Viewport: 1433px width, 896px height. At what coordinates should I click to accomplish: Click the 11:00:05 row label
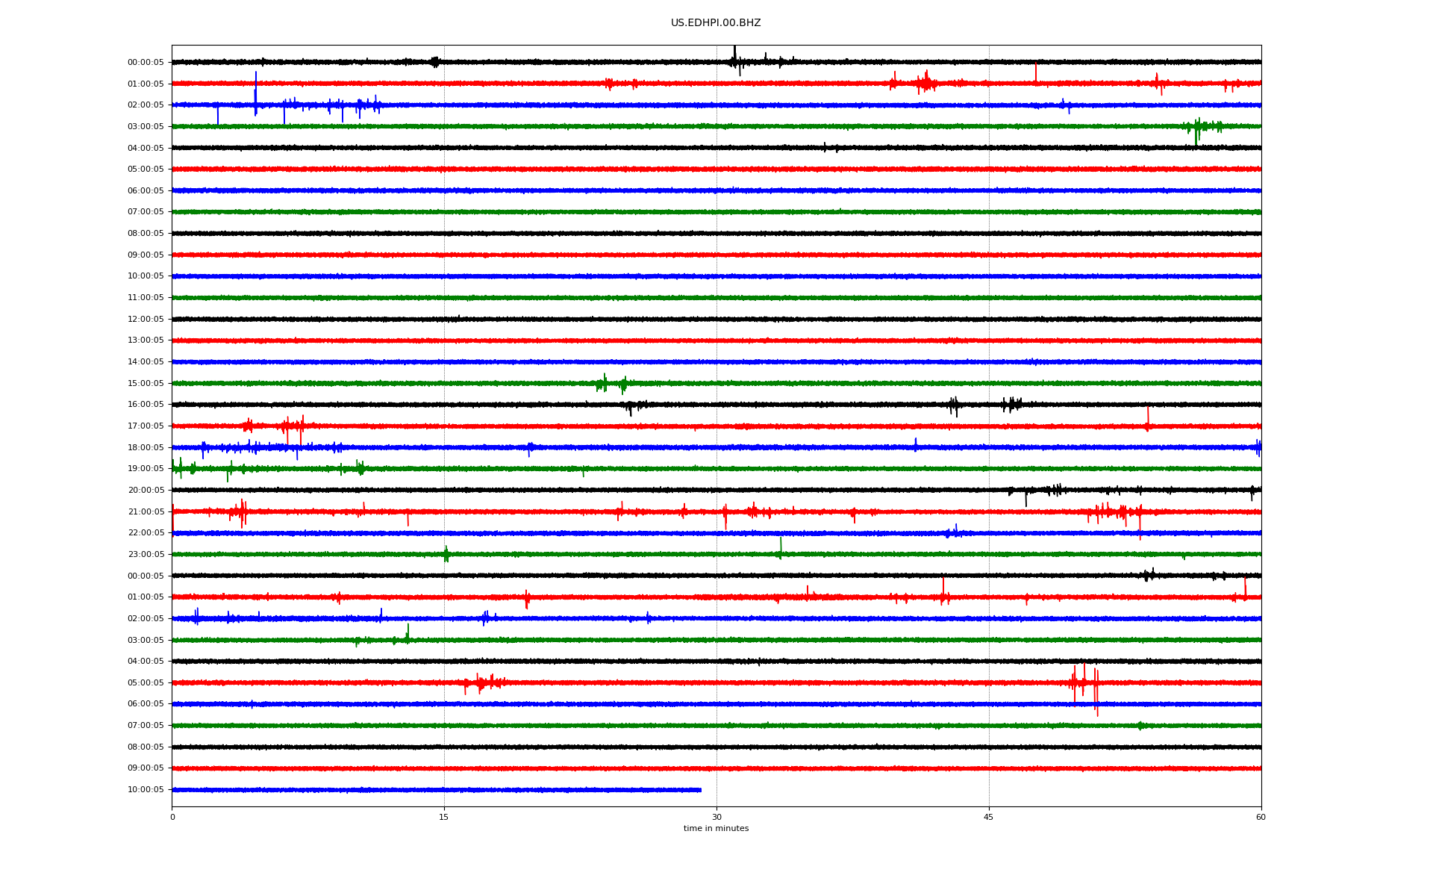coord(146,298)
